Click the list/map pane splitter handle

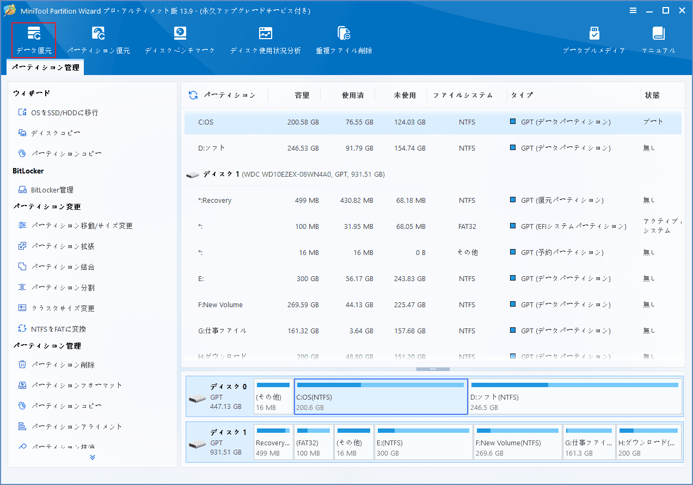pos(433,369)
